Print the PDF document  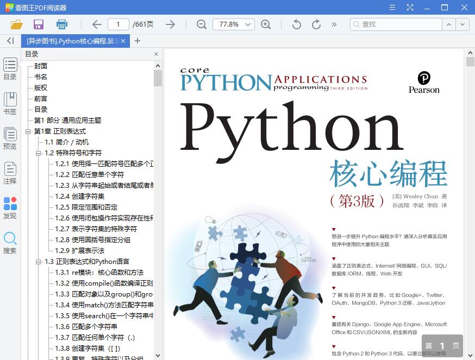[62, 24]
